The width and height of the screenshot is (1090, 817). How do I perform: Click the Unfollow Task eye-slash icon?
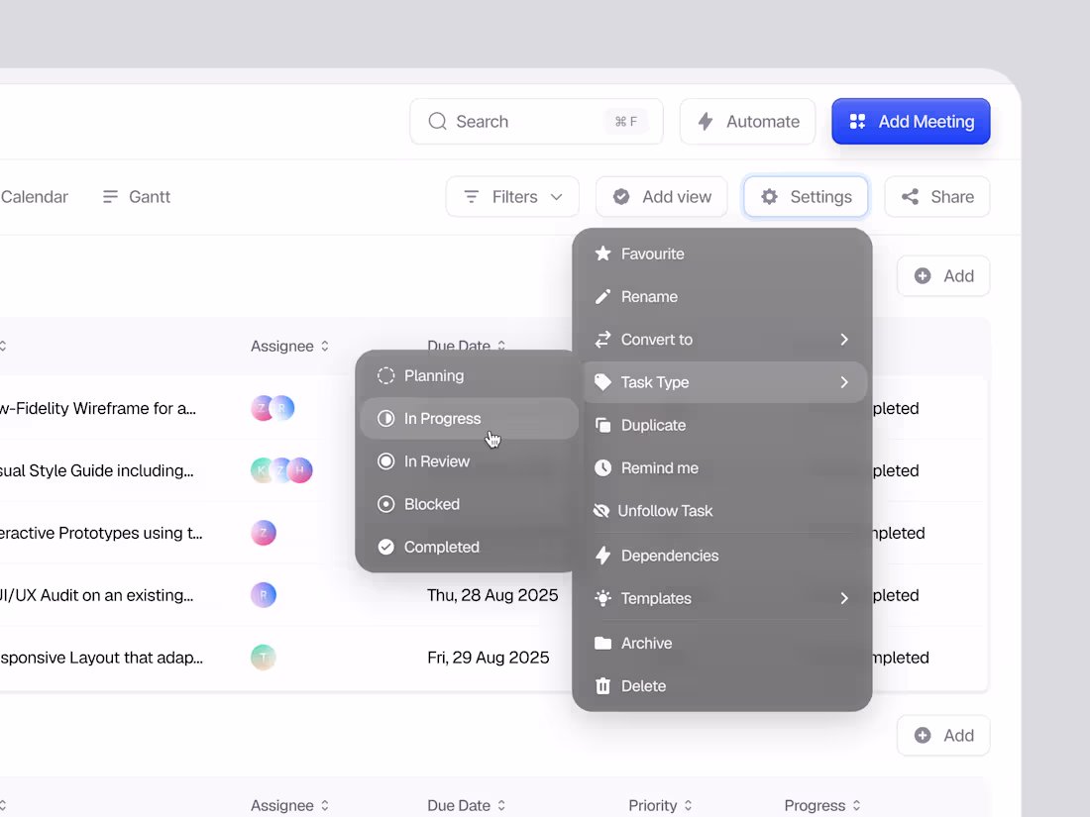click(x=602, y=510)
